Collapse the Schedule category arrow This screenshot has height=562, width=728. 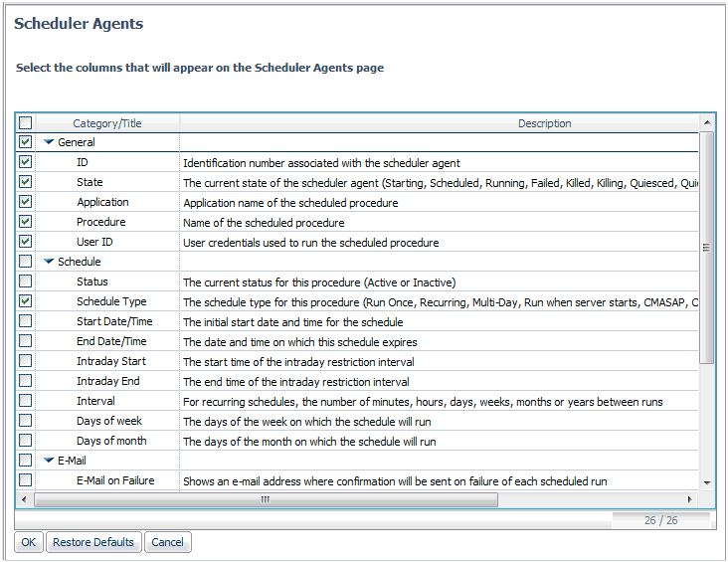pos(49,262)
